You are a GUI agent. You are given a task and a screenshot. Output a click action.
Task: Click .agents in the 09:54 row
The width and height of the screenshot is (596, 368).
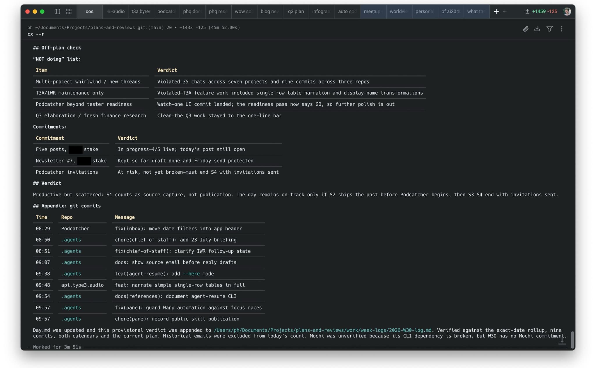(x=71, y=296)
